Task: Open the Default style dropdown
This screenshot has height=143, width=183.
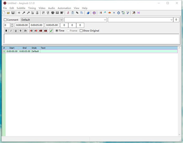Action: 42,20
